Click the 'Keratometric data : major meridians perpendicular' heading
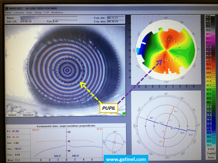This screenshot has width=218, height=163. coord(66,126)
